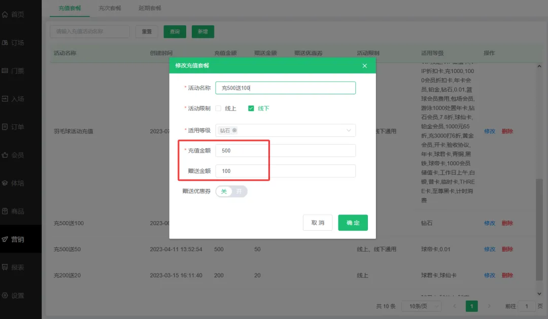Turn on the 赠送优惠券 switch
The height and width of the screenshot is (319, 548).
coord(238,191)
